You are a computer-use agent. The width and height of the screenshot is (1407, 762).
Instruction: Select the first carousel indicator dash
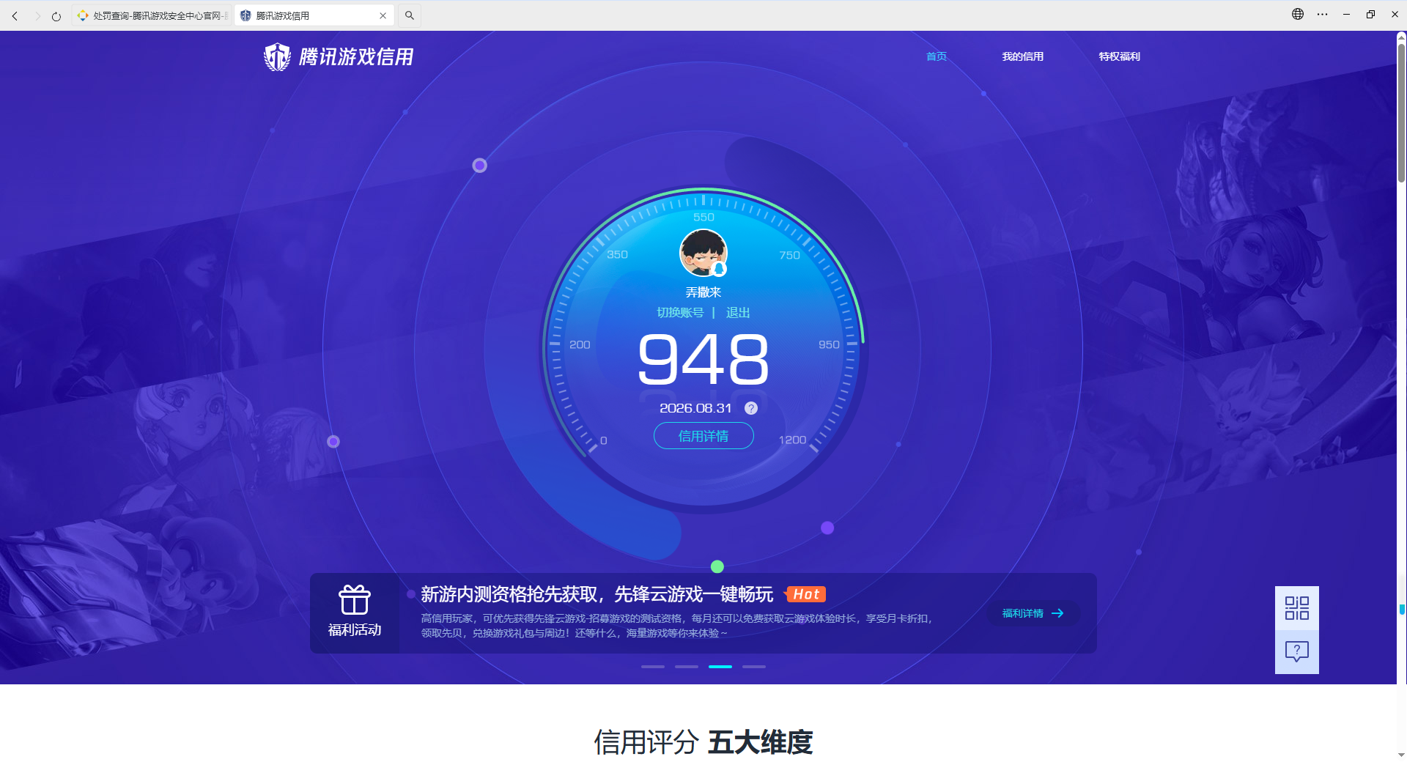click(x=653, y=667)
